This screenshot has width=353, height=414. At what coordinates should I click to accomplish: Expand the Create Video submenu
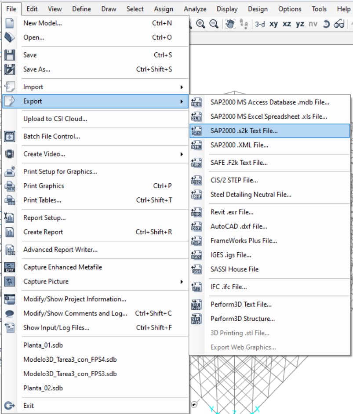click(181, 154)
